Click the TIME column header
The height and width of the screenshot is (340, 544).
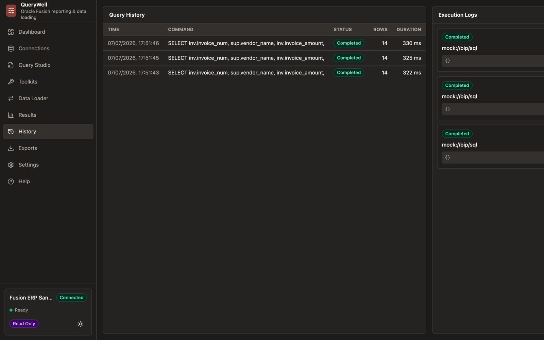pos(114,30)
